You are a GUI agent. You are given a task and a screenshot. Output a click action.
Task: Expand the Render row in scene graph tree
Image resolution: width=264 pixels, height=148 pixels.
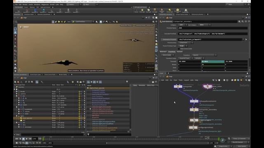[x=16, y=92]
